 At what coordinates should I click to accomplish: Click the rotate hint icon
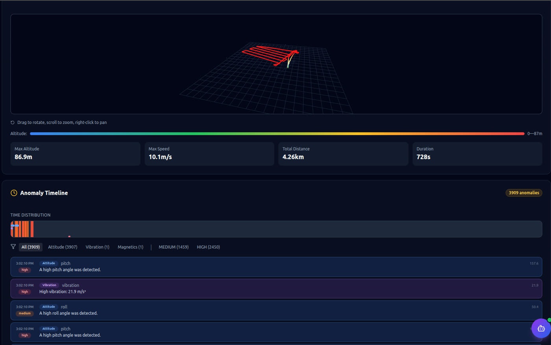(x=13, y=123)
